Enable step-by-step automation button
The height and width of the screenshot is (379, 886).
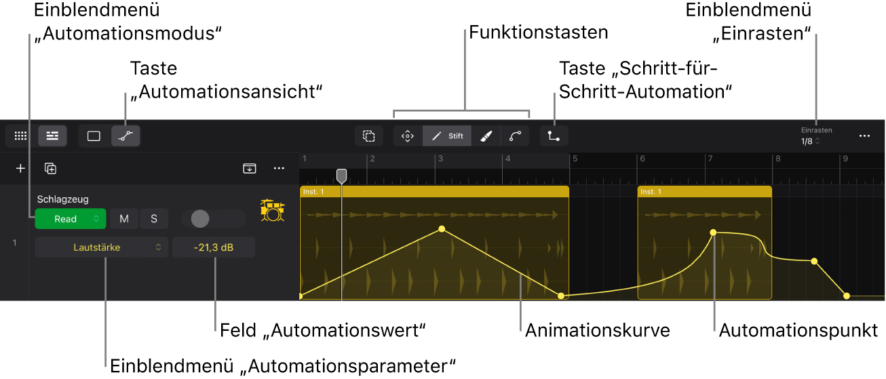pos(554,136)
